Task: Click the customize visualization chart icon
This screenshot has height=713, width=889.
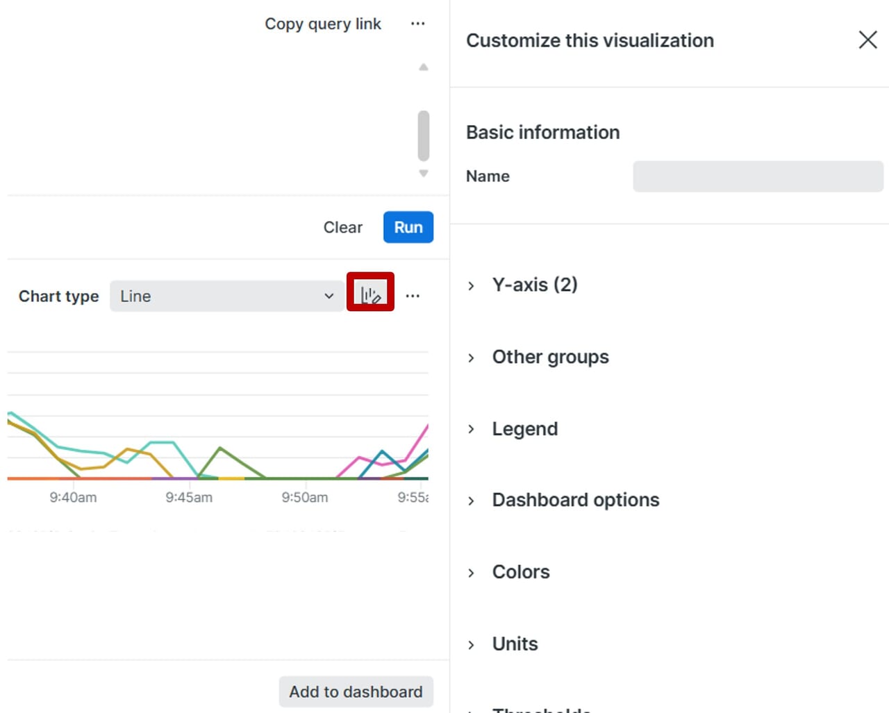Action: pos(370,294)
